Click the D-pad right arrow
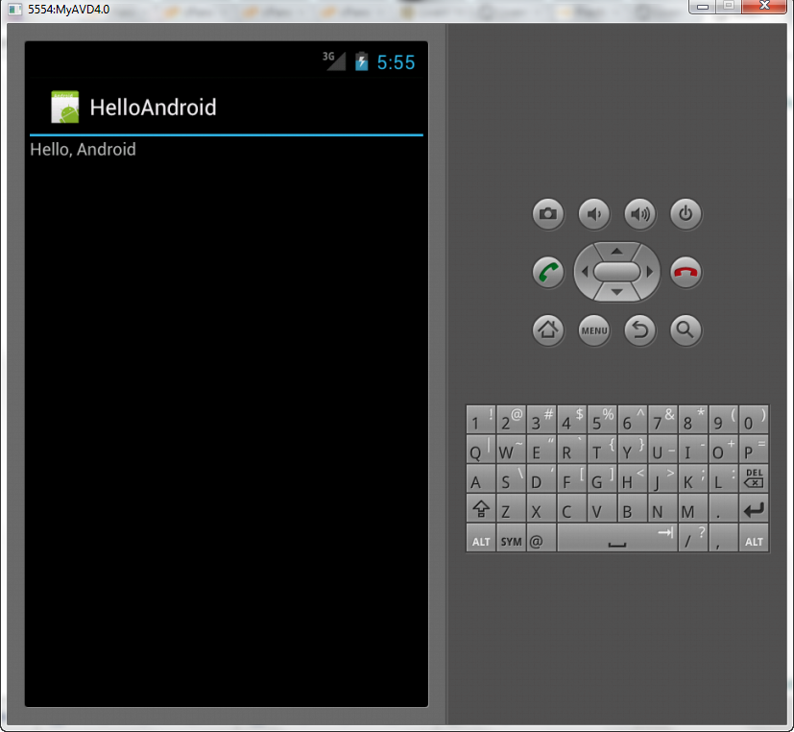 [650, 272]
